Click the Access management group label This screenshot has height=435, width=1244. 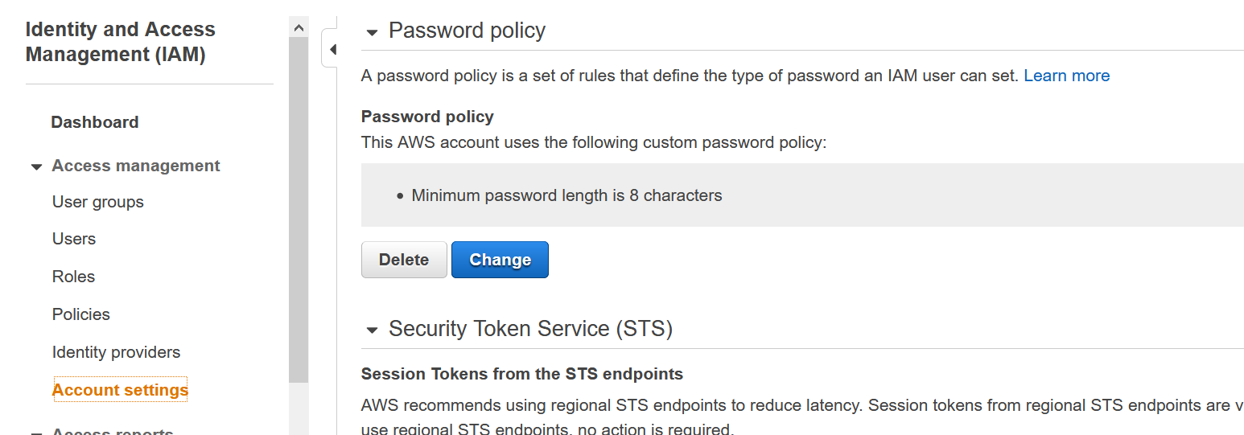coord(136,166)
